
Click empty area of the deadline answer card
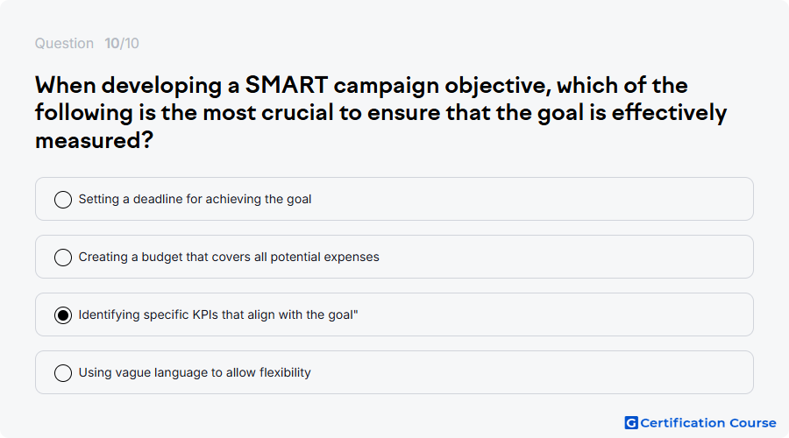tap(529, 199)
